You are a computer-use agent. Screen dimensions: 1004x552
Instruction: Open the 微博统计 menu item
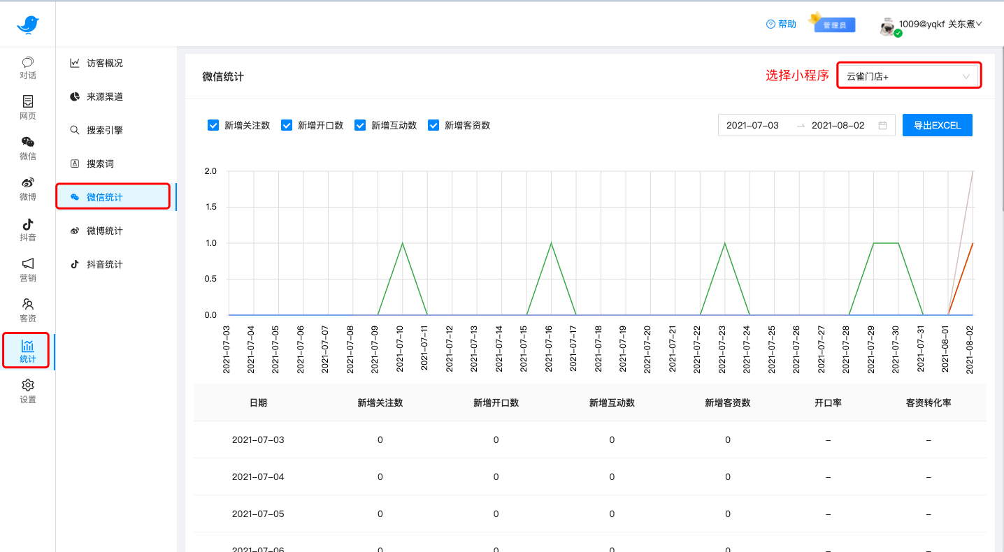point(104,231)
